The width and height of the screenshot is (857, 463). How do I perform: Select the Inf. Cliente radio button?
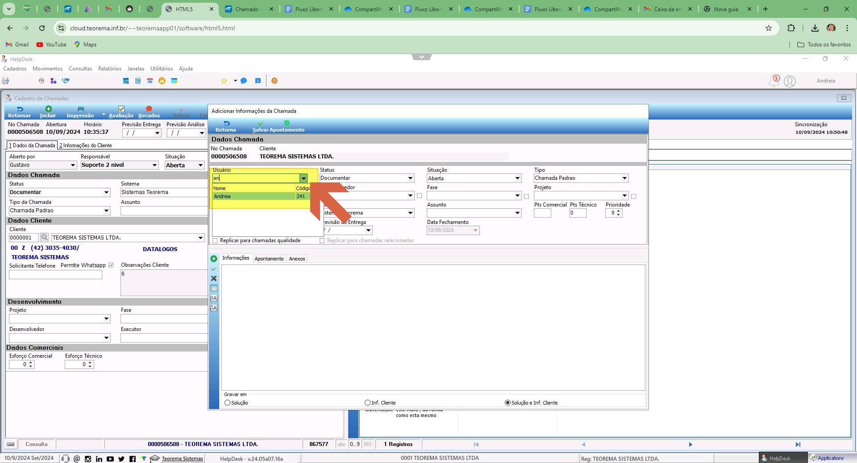pos(368,403)
